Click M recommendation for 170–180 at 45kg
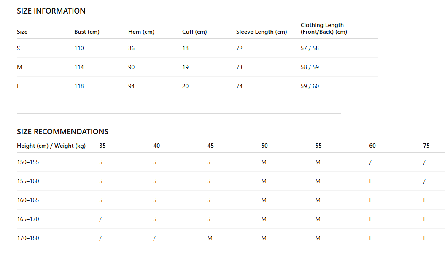This screenshot has width=445, height=257. tap(210, 238)
